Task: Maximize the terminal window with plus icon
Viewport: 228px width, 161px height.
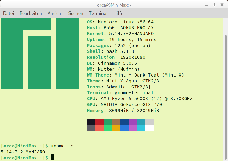Action: click(214, 5)
